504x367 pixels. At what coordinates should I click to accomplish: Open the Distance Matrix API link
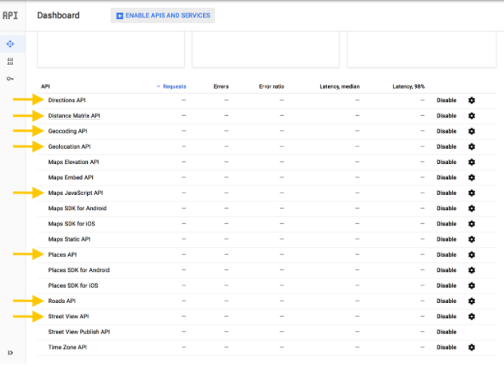(x=74, y=116)
